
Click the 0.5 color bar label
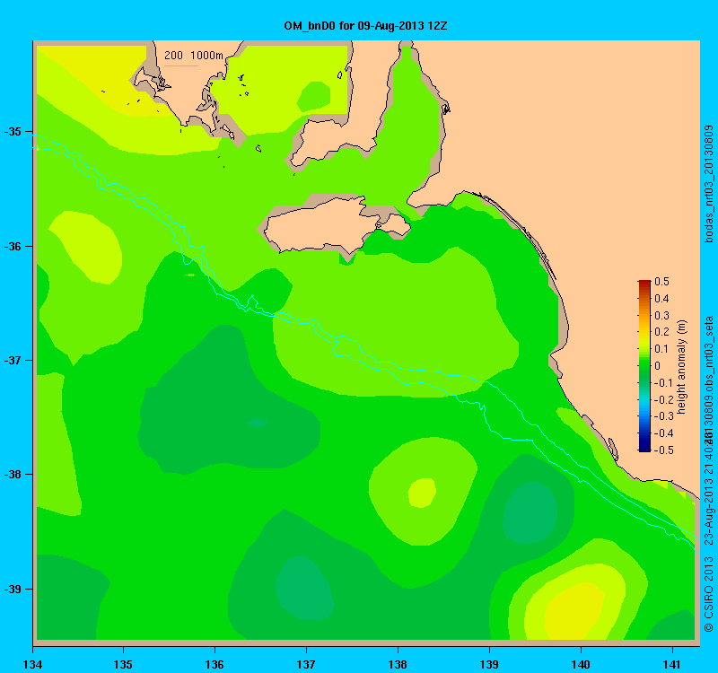coord(661,282)
